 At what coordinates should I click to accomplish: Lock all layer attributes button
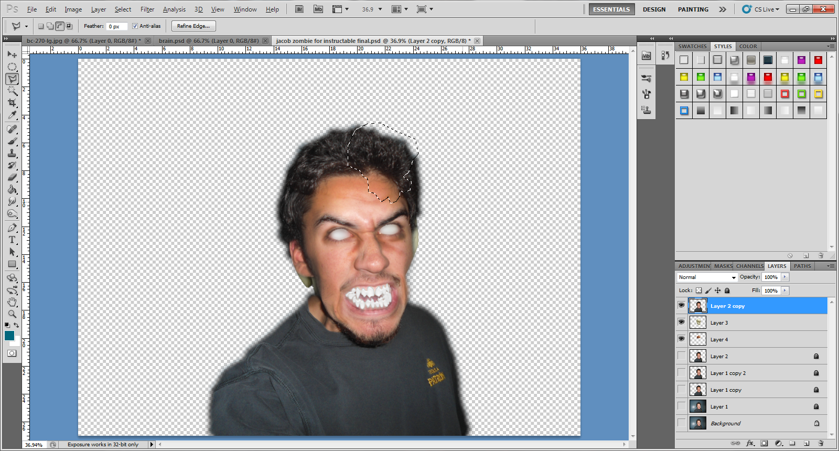coord(727,291)
